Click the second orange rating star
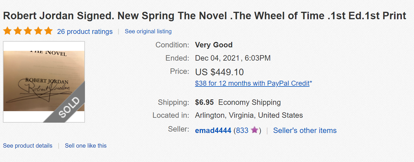 (x=18, y=31)
